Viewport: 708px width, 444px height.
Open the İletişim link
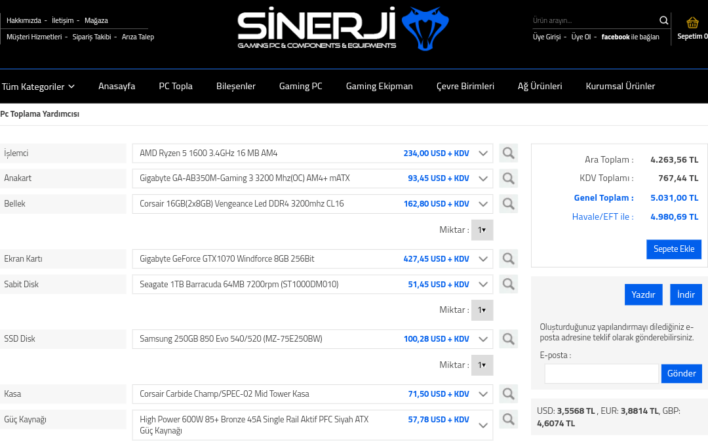(x=62, y=20)
